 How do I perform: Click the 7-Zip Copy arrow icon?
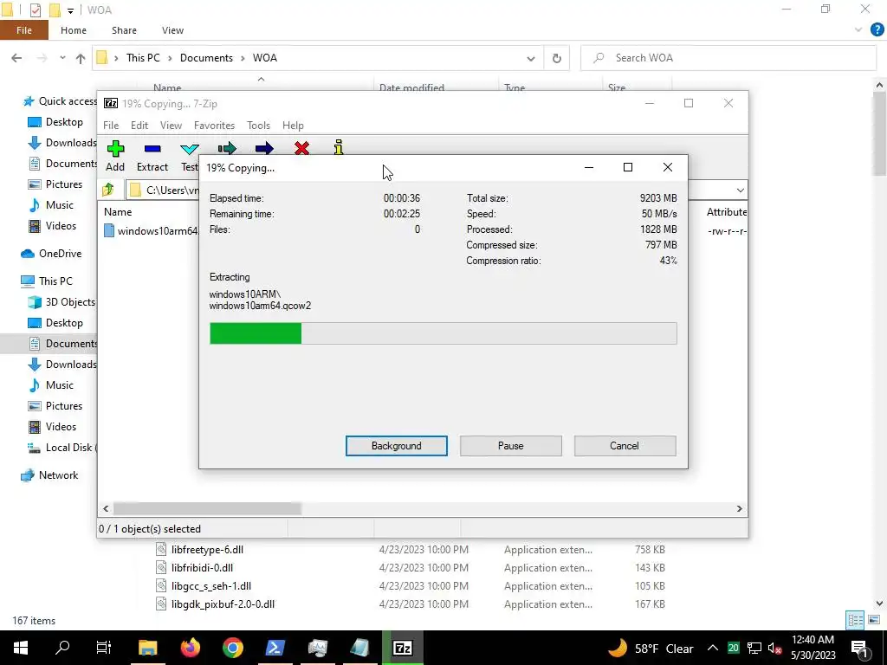click(227, 149)
